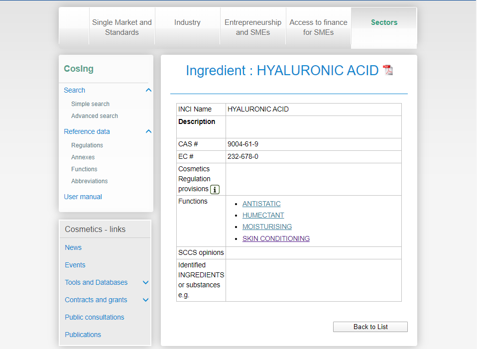Visit the SKIN CONDITIONING function link
The image size is (477, 349).
coord(276,238)
